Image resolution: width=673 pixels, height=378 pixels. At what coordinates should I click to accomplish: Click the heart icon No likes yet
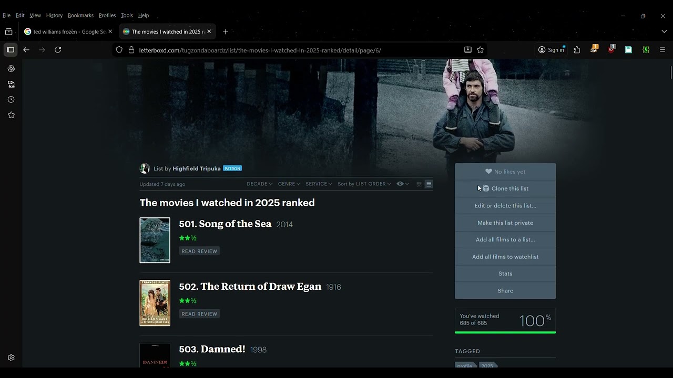click(488, 172)
